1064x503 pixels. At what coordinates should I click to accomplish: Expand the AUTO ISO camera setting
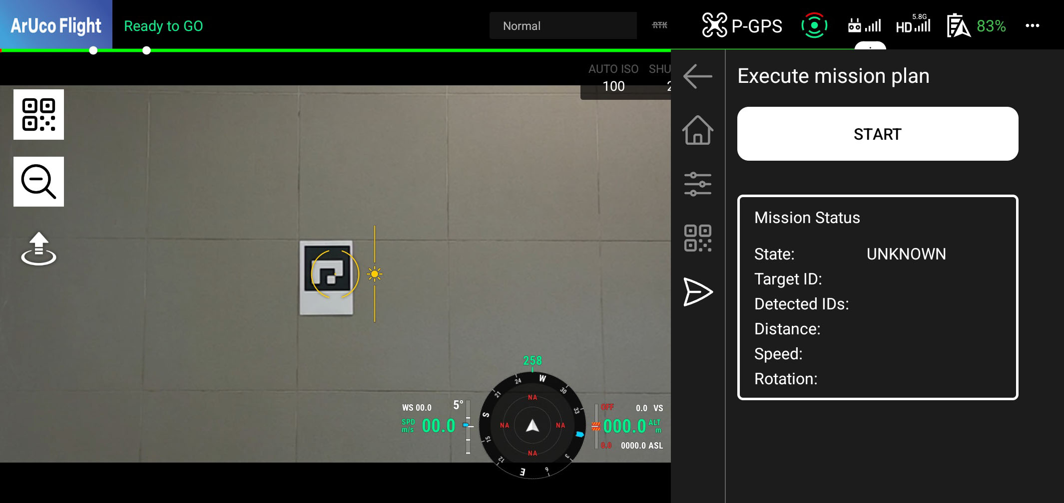click(x=613, y=78)
